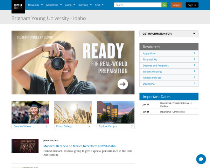Expand the Academics navigation menu
This screenshot has width=210, height=168.
pyautogui.click(x=54, y=5)
